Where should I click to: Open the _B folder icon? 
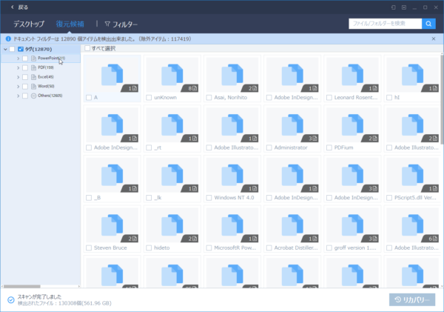click(112, 175)
